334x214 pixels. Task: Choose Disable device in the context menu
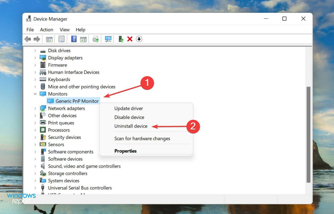[129, 117]
